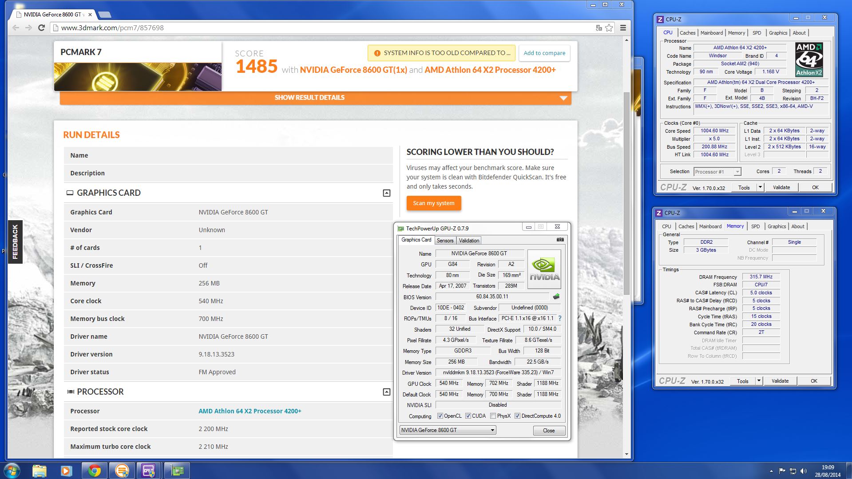The width and height of the screenshot is (852, 479).
Task: Switch to GPU-Z taskbar button
Action: point(177,471)
